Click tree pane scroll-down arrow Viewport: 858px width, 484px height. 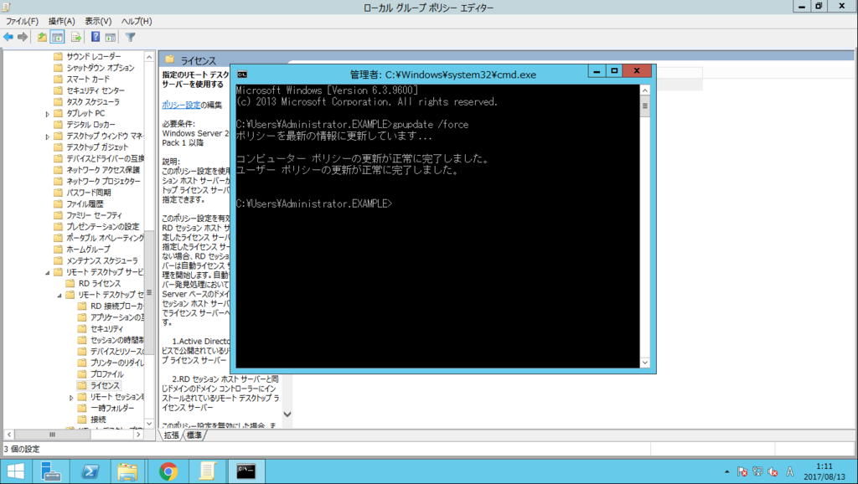tap(149, 424)
